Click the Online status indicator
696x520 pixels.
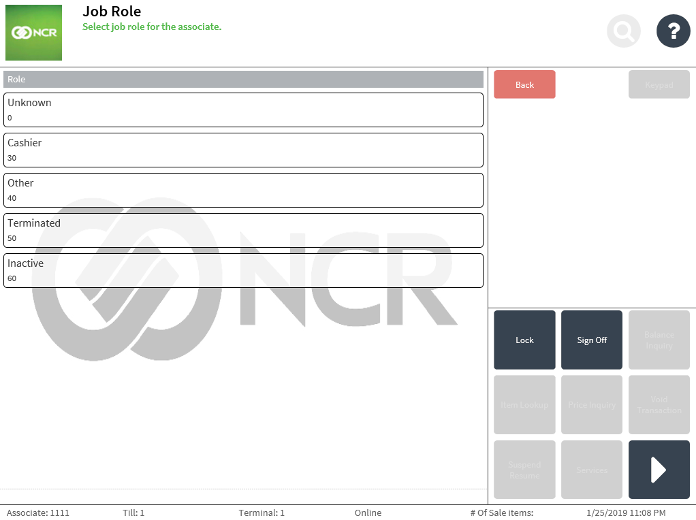pyautogui.click(x=368, y=513)
